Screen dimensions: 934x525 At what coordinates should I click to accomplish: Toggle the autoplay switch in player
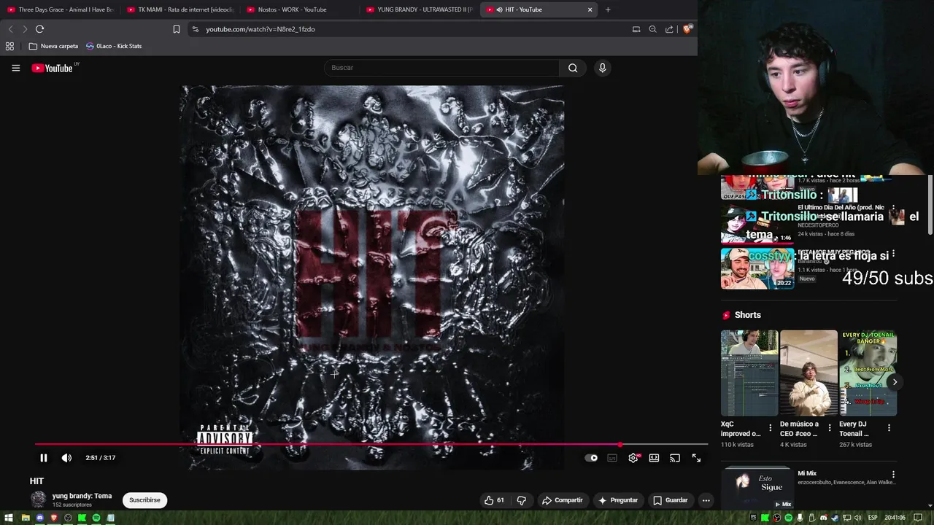592,458
